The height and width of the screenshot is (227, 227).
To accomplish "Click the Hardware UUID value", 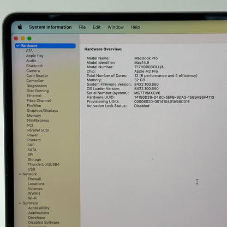I will [174, 97].
